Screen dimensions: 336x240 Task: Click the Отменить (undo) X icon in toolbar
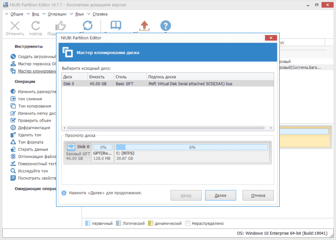(15, 26)
